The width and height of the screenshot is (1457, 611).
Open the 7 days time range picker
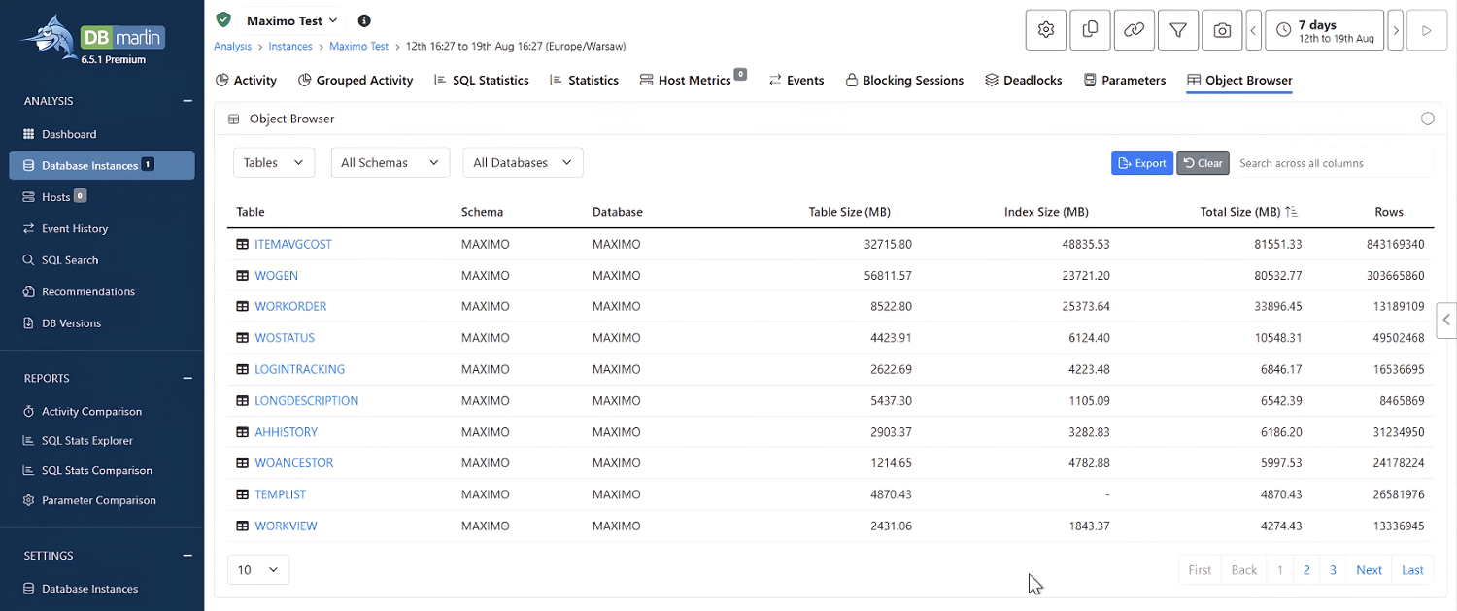pos(1326,30)
